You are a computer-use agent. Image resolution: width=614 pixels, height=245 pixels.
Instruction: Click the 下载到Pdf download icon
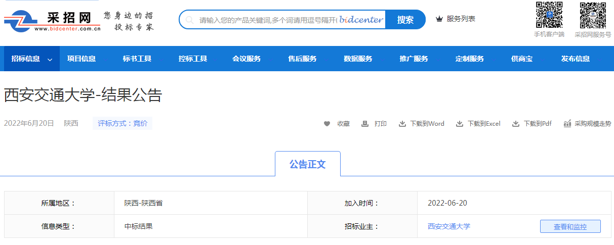(516, 124)
